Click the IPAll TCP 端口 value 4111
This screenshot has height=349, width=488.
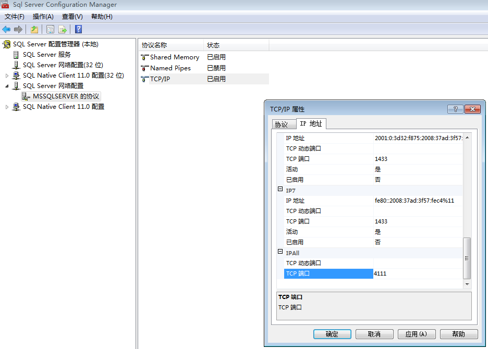click(418, 273)
